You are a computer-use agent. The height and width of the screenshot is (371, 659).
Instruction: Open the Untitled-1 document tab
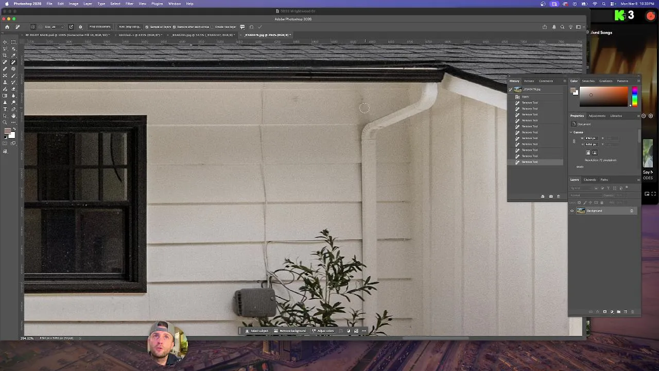pos(140,35)
